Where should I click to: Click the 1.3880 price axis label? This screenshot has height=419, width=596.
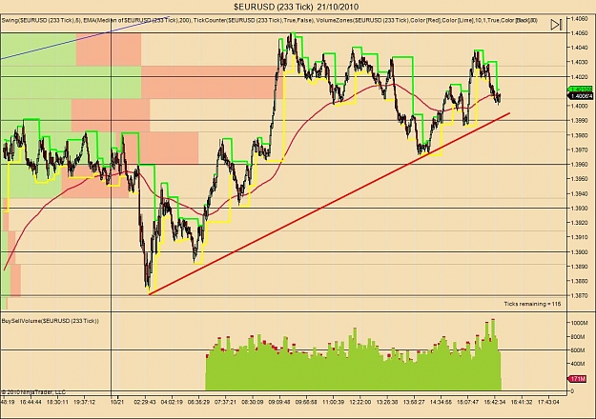coord(579,281)
